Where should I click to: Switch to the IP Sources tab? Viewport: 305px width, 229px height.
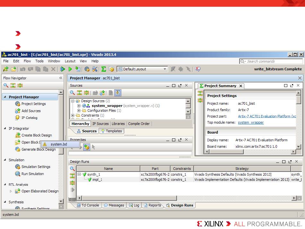pos(100,124)
